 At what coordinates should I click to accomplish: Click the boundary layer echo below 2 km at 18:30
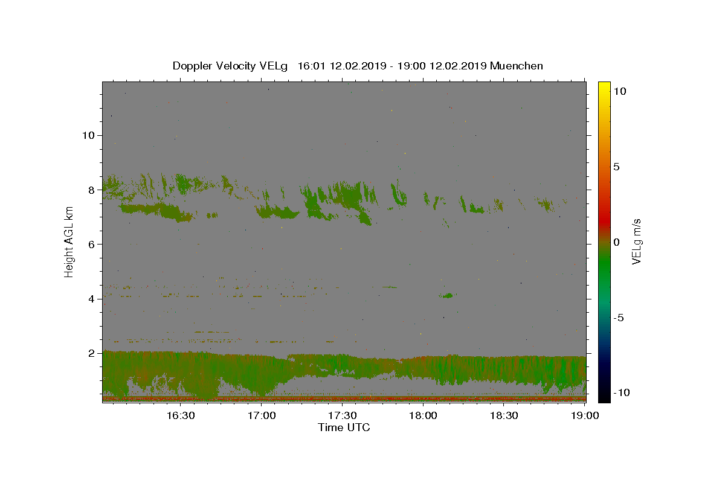[x=504, y=369]
